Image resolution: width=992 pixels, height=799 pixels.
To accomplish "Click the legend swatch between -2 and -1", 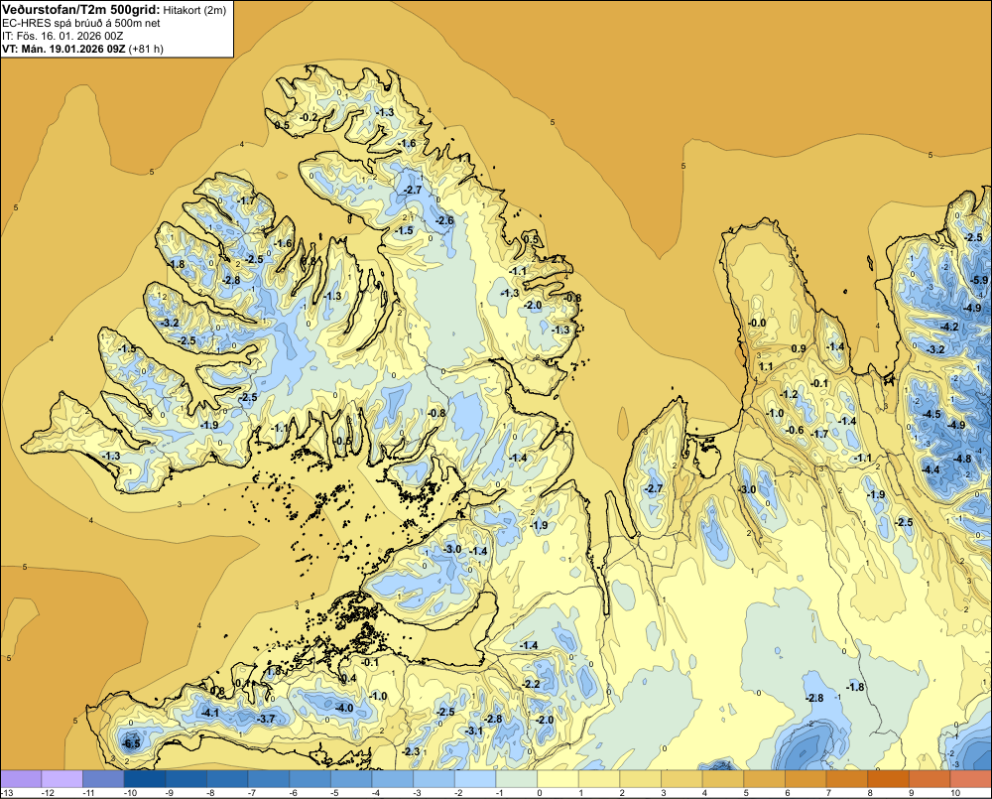I will 475,779.
